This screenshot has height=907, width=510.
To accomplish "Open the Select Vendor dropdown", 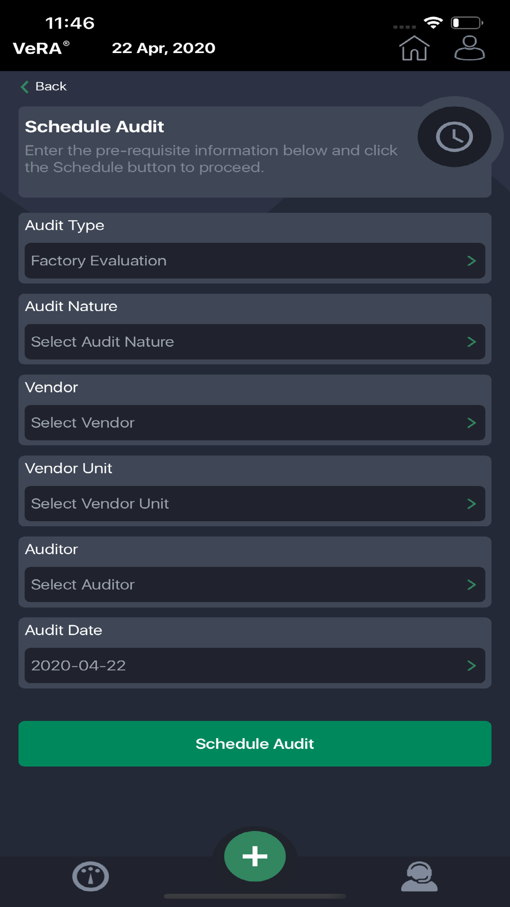I will pyautogui.click(x=255, y=423).
